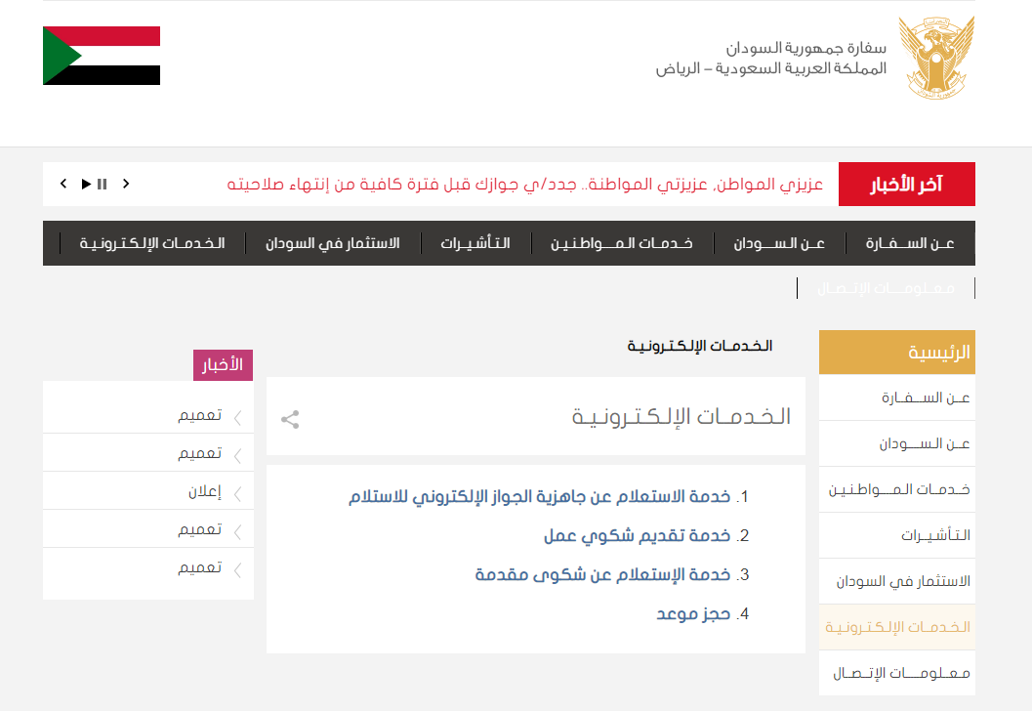Image resolution: width=1032 pixels, height=711 pixels.
Task: Click the rightmost arrow of the ticker controls
Action: pyautogui.click(x=126, y=184)
